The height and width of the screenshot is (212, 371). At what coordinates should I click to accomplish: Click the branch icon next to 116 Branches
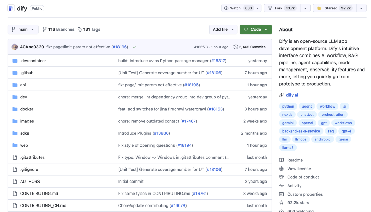point(45,29)
